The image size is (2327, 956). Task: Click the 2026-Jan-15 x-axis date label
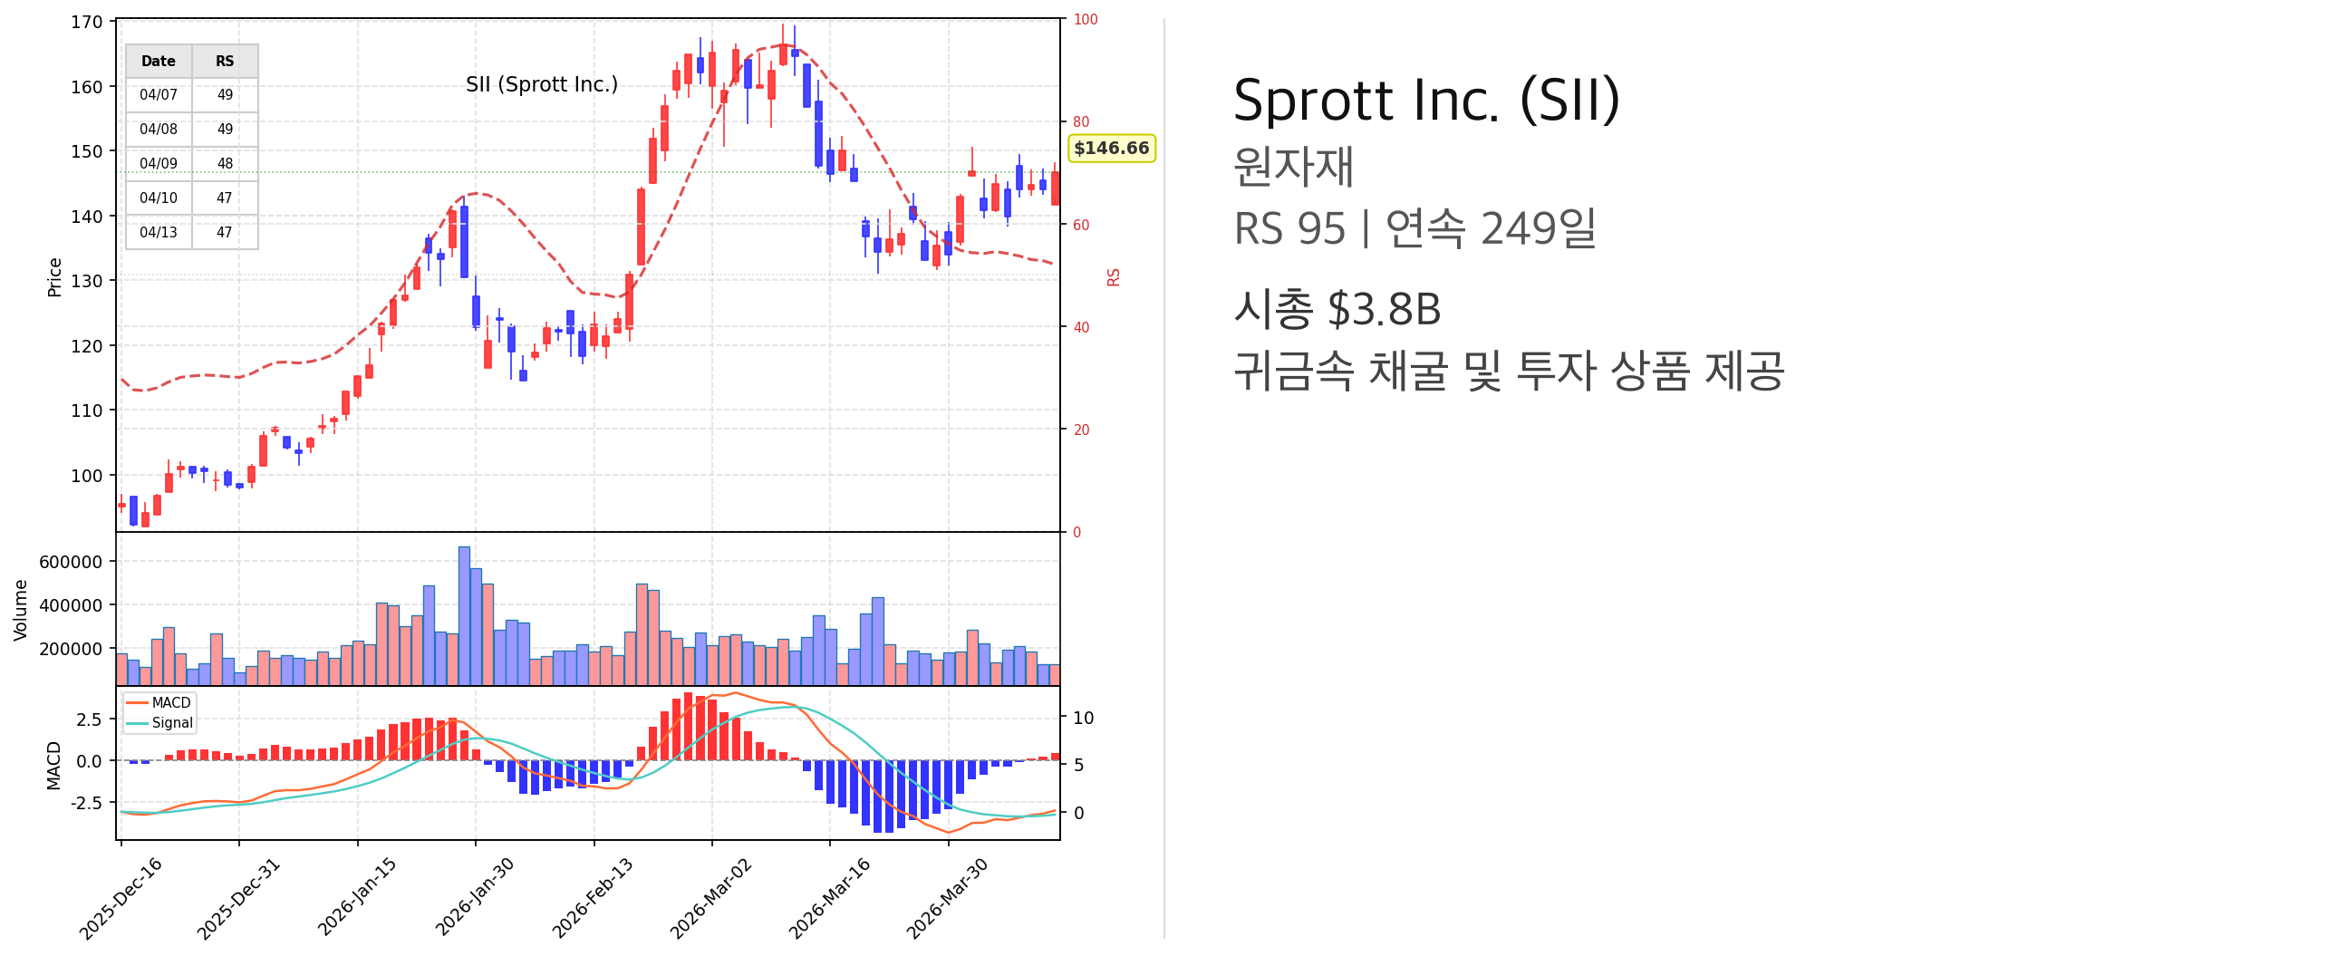click(x=356, y=897)
